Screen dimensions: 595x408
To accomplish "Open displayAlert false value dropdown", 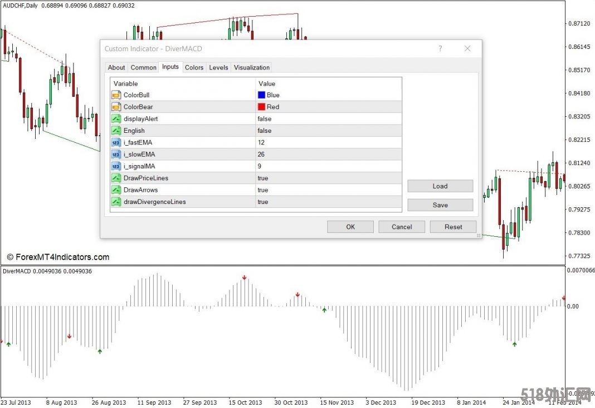I will [265, 119].
